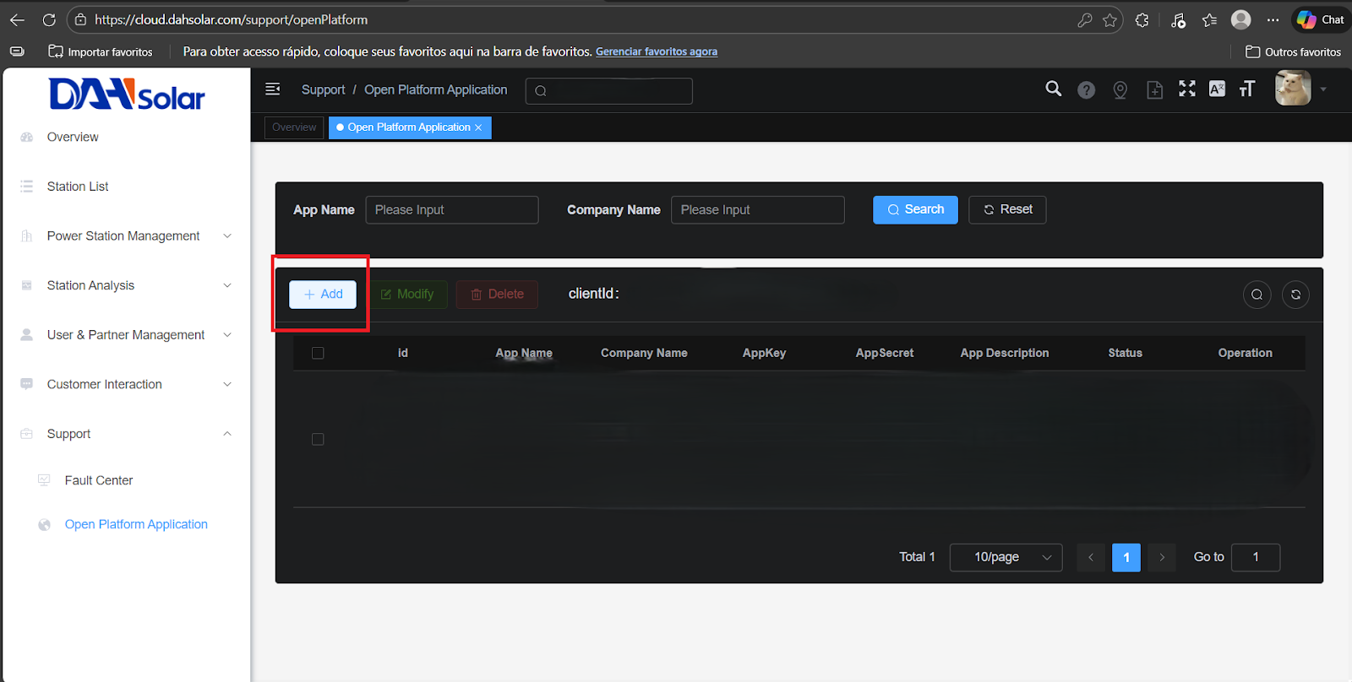1352x682 pixels.
Task: Open the header search magnifier icon
Action: tap(1053, 89)
